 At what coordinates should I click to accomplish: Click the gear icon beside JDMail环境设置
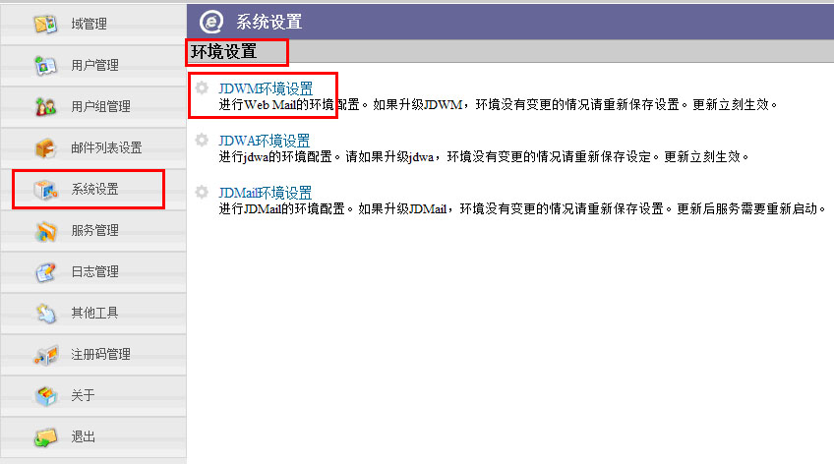tap(202, 192)
